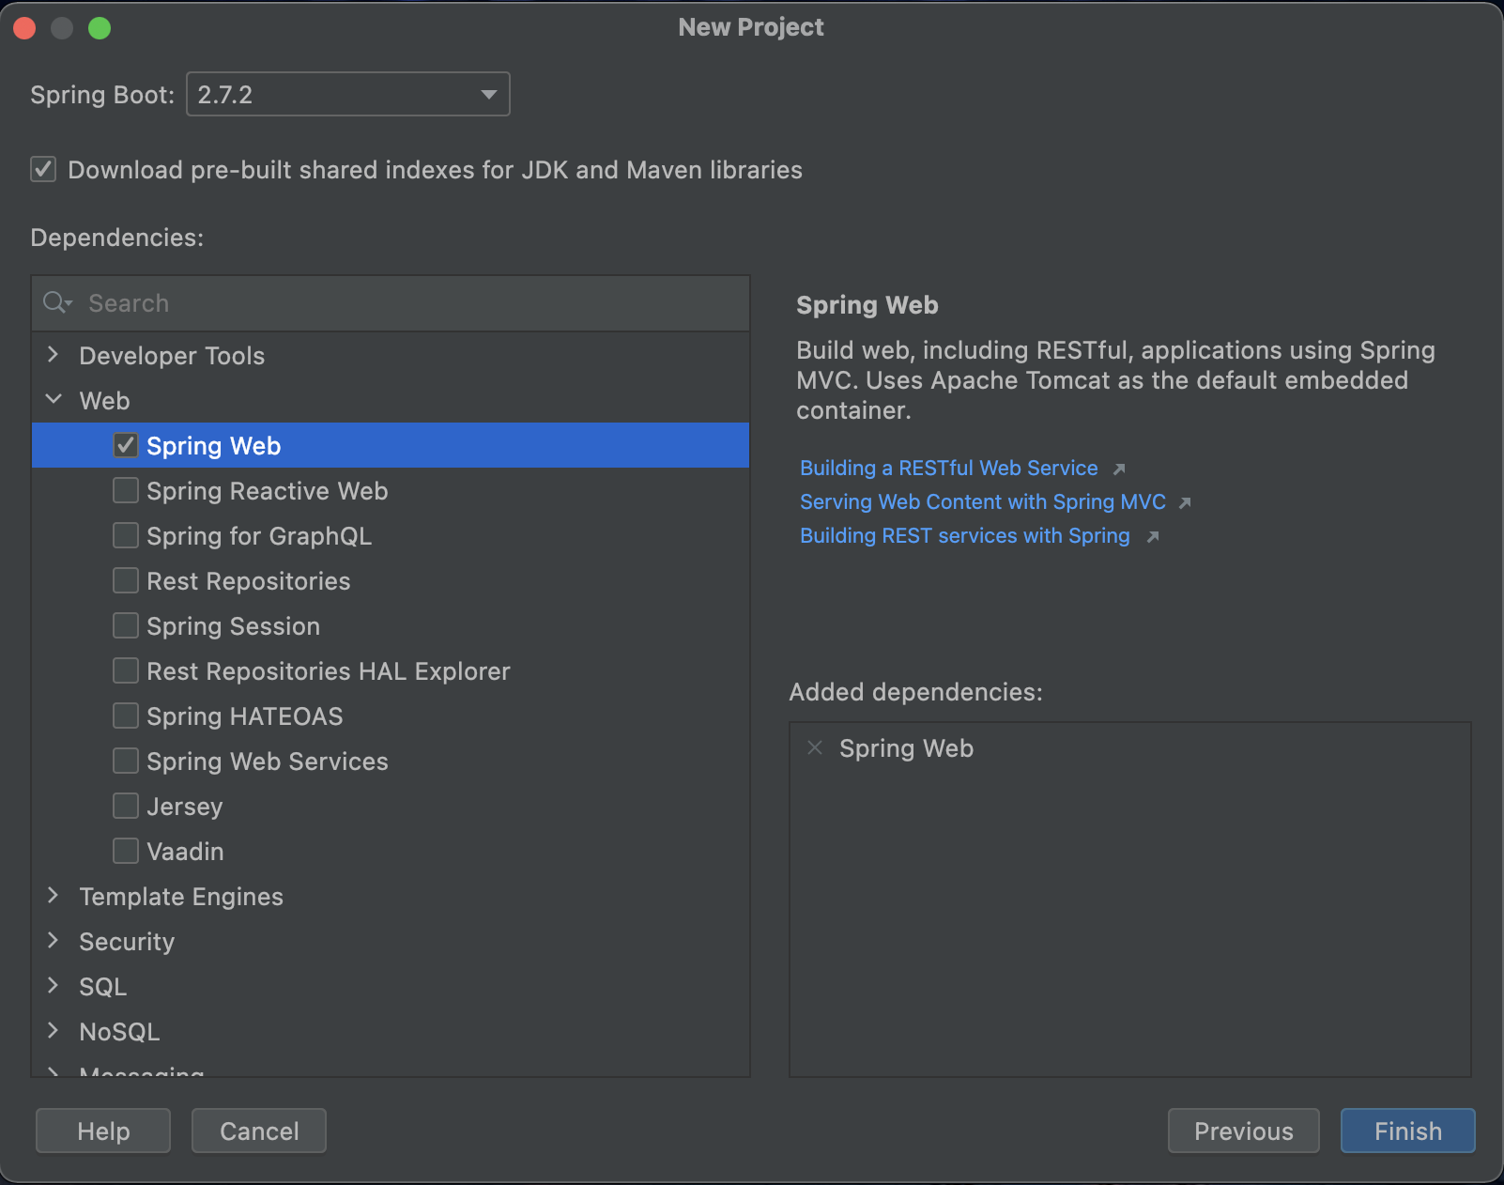This screenshot has height=1185, width=1504.
Task: Uncheck the Spring Web dependency checkbox
Action: click(126, 445)
